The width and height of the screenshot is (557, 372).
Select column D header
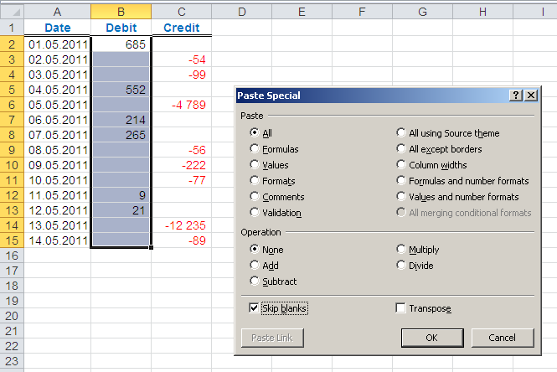pos(241,12)
